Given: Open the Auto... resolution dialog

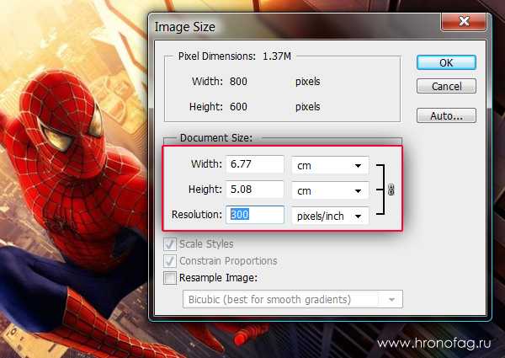Looking at the screenshot, I should pos(446,115).
